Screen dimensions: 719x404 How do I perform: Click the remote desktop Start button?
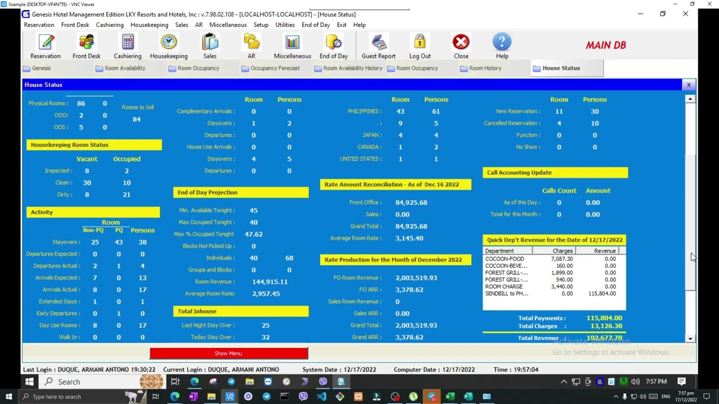[29, 382]
